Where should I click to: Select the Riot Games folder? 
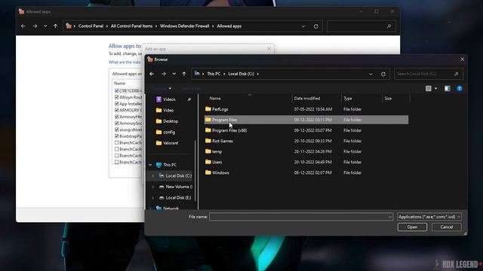pyautogui.click(x=306, y=141)
